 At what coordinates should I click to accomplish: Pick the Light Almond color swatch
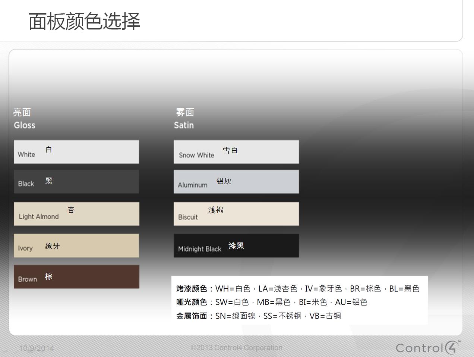(x=76, y=214)
